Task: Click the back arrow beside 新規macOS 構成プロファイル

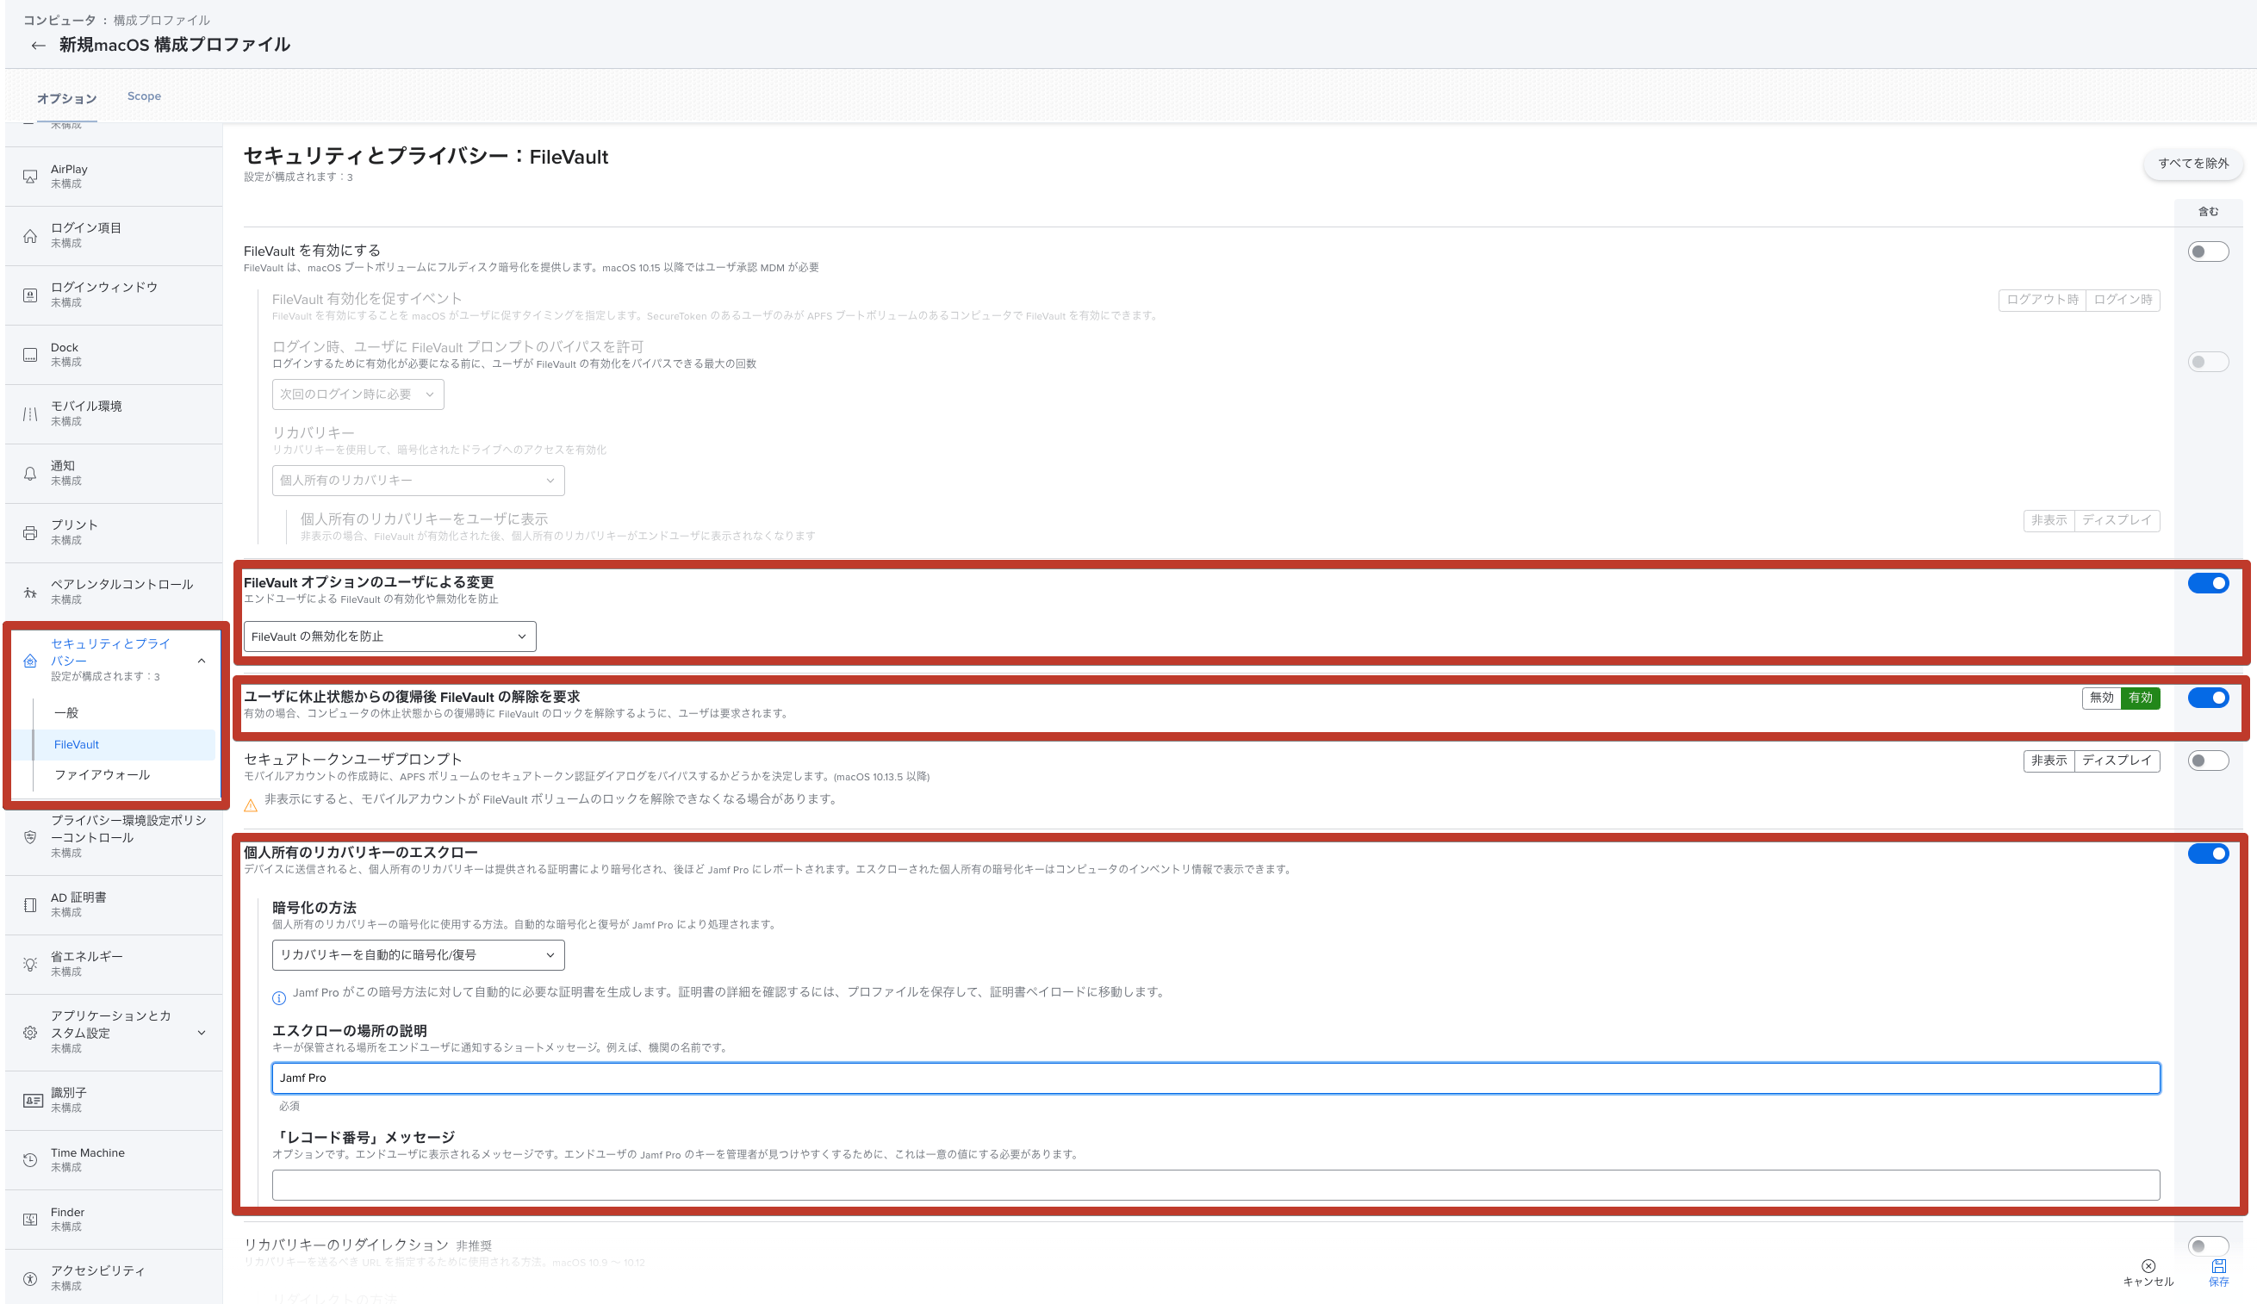Action: click(x=38, y=45)
